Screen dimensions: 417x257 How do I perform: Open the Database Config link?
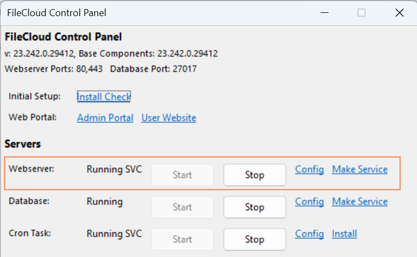[x=309, y=202]
